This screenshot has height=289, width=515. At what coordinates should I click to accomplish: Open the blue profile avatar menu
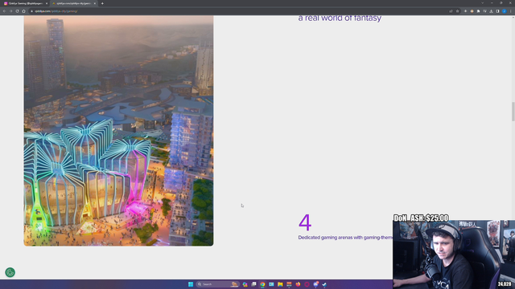coord(505,11)
